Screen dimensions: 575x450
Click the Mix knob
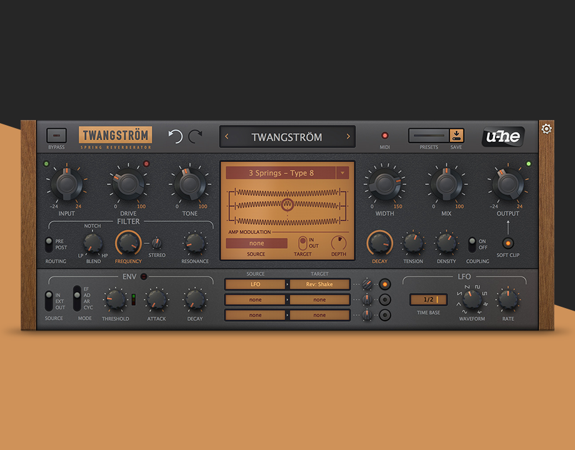[446, 184]
